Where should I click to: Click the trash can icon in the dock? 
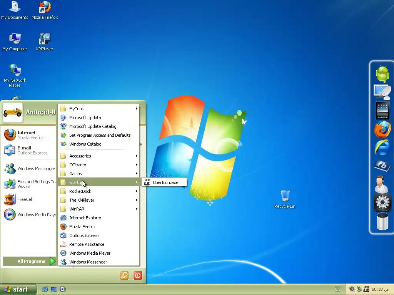tap(382, 221)
